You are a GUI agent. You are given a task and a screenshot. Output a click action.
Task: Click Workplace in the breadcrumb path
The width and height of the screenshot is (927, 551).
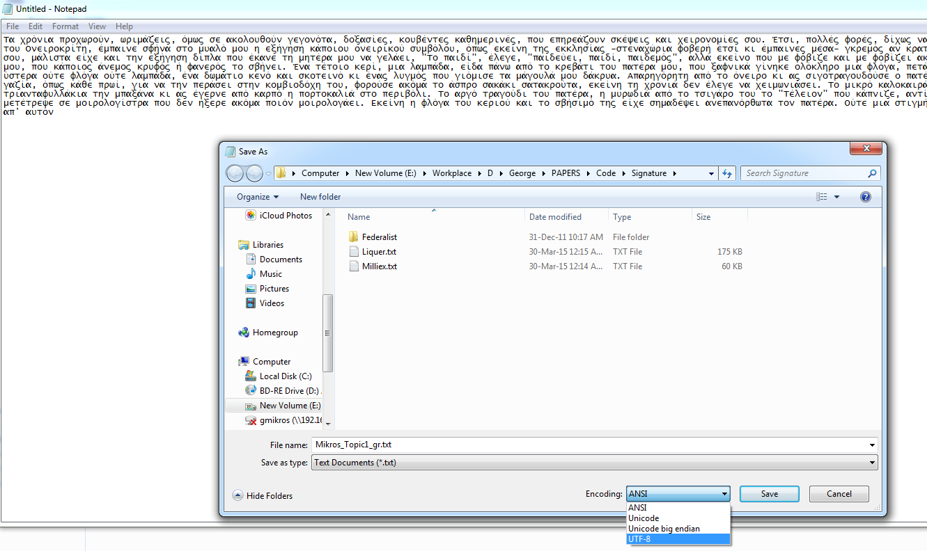point(452,173)
